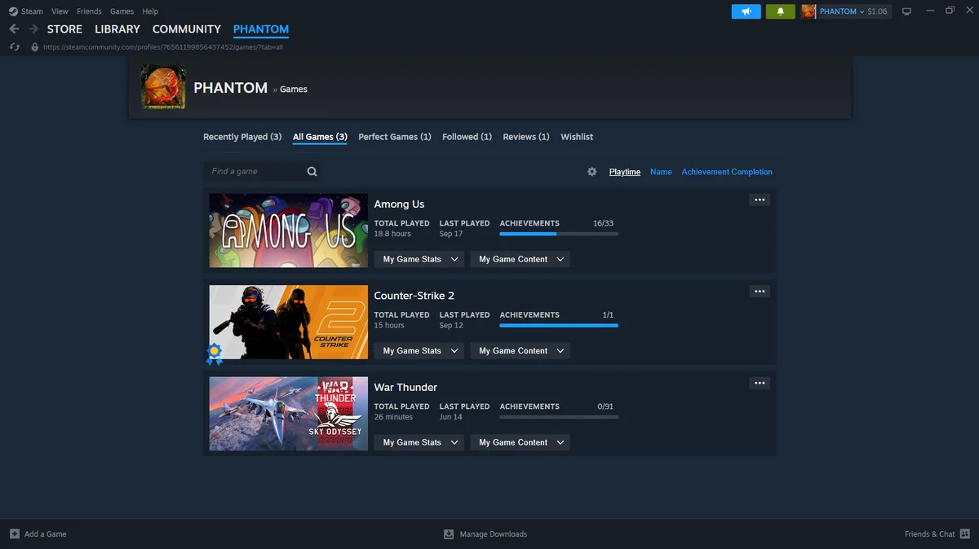Go back with the left arrow

point(14,29)
